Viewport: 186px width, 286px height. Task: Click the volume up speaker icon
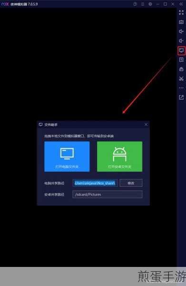tap(181, 31)
